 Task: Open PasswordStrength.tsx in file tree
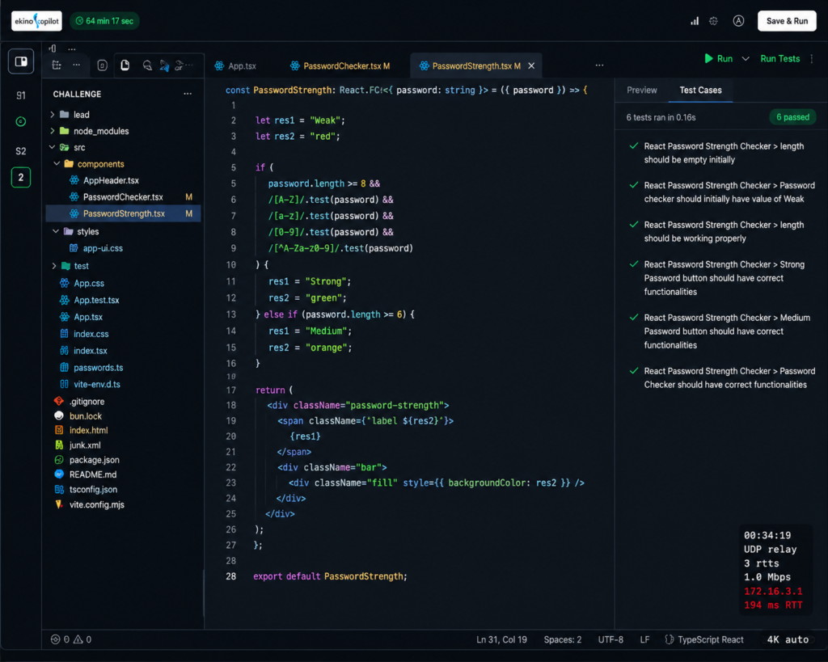coord(124,213)
